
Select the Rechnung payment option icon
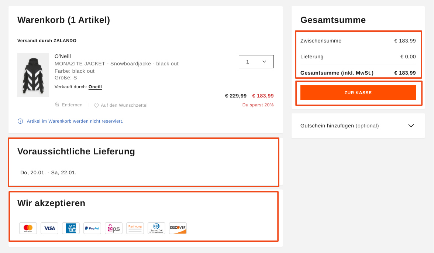click(135, 228)
